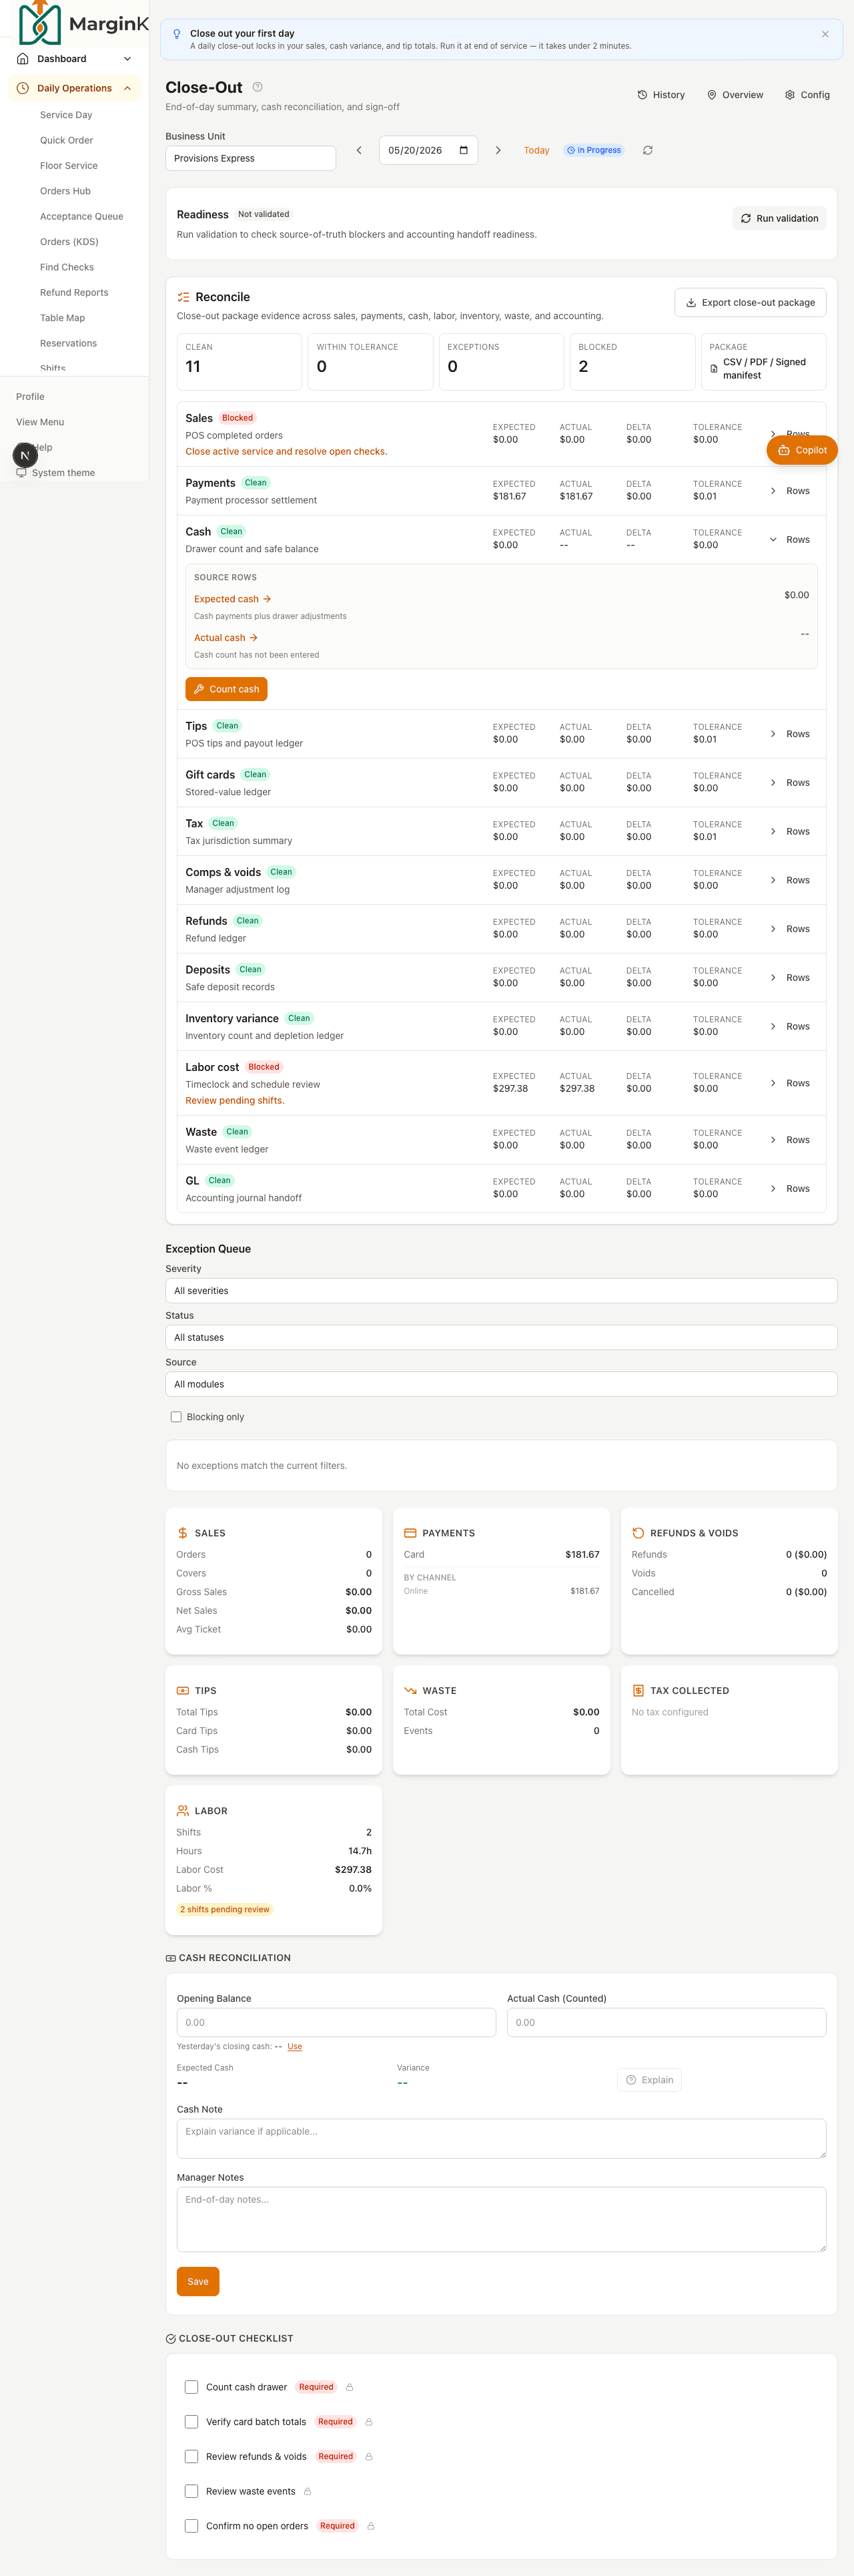Focus the Cash Note text area

pyautogui.click(x=502, y=2138)
